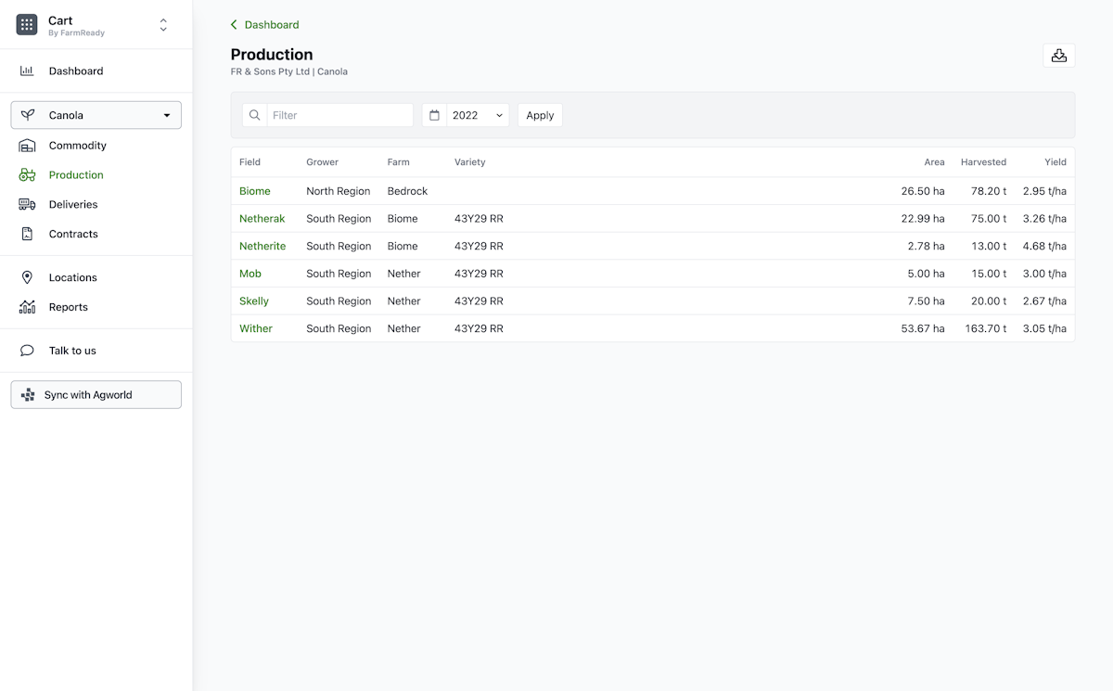Viewport: 1113px width, 691px height.
Task: Click the calendar icon beside year
Action: click(434, 115)
